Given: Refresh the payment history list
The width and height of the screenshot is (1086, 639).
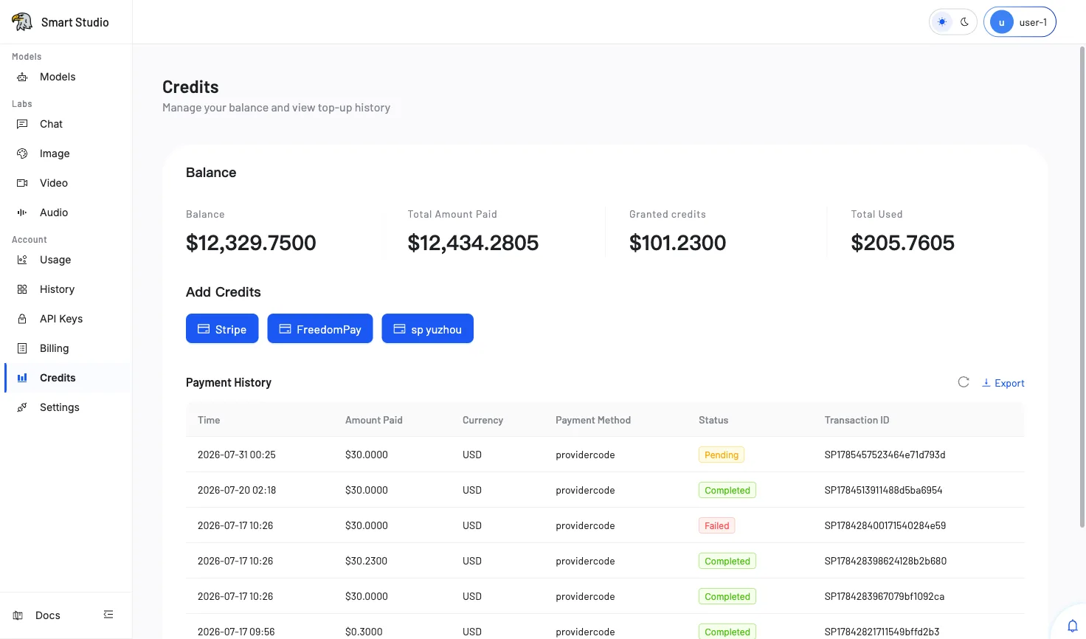Looking at the screenshot, I should point(964,382).
